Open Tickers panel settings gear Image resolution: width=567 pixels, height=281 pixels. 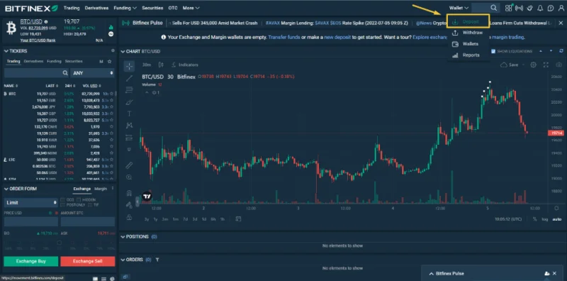pos(113,51)
